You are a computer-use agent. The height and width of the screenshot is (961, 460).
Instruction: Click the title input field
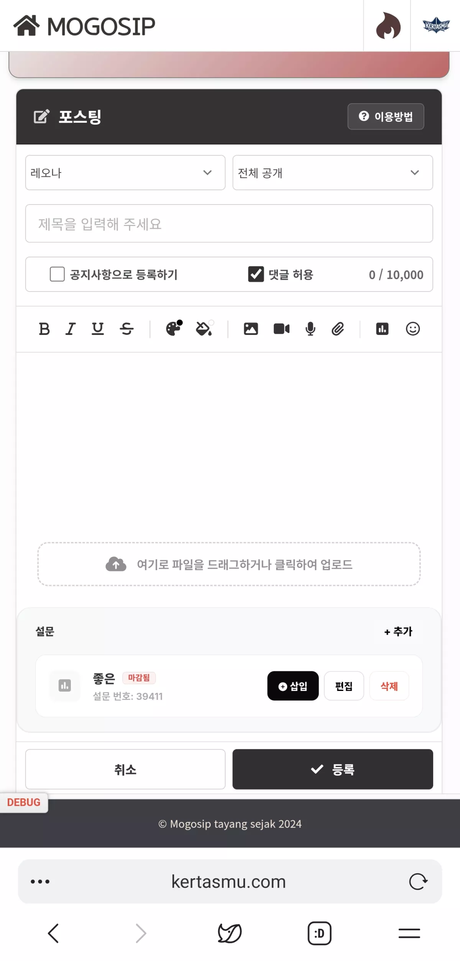[x=229, y=224]
